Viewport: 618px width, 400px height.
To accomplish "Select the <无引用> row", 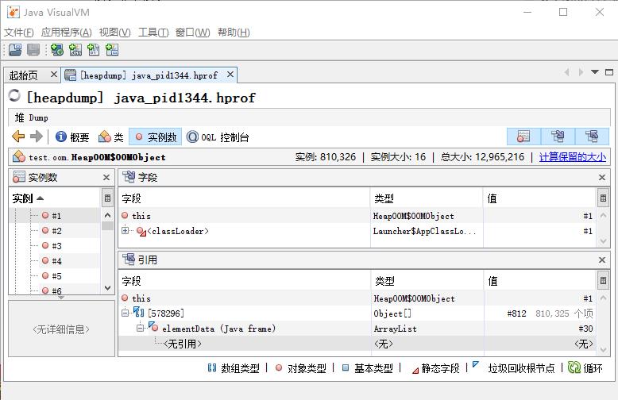I will pyautogui.click(x=357, y=344).
